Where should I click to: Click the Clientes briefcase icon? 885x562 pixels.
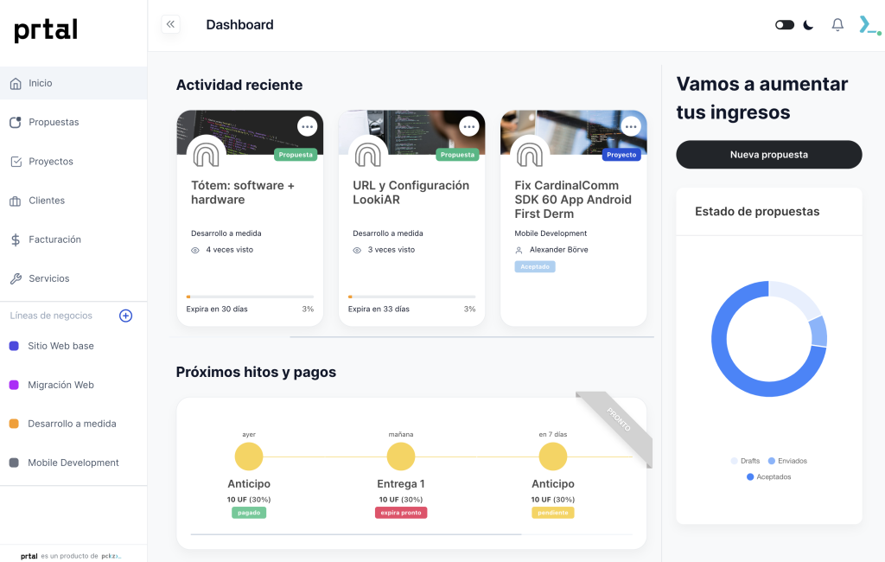[x=16, y=201]
